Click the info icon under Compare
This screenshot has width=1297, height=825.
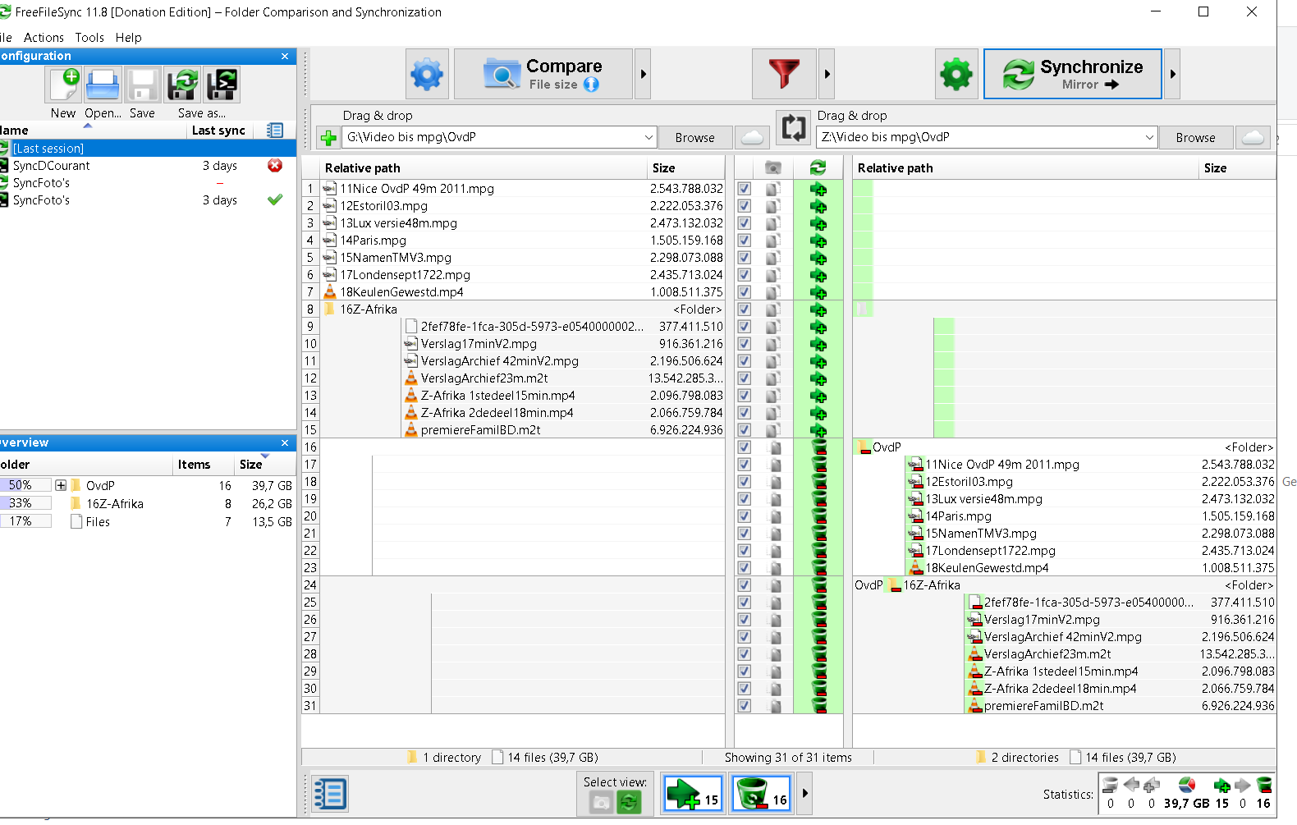[591, 85]
